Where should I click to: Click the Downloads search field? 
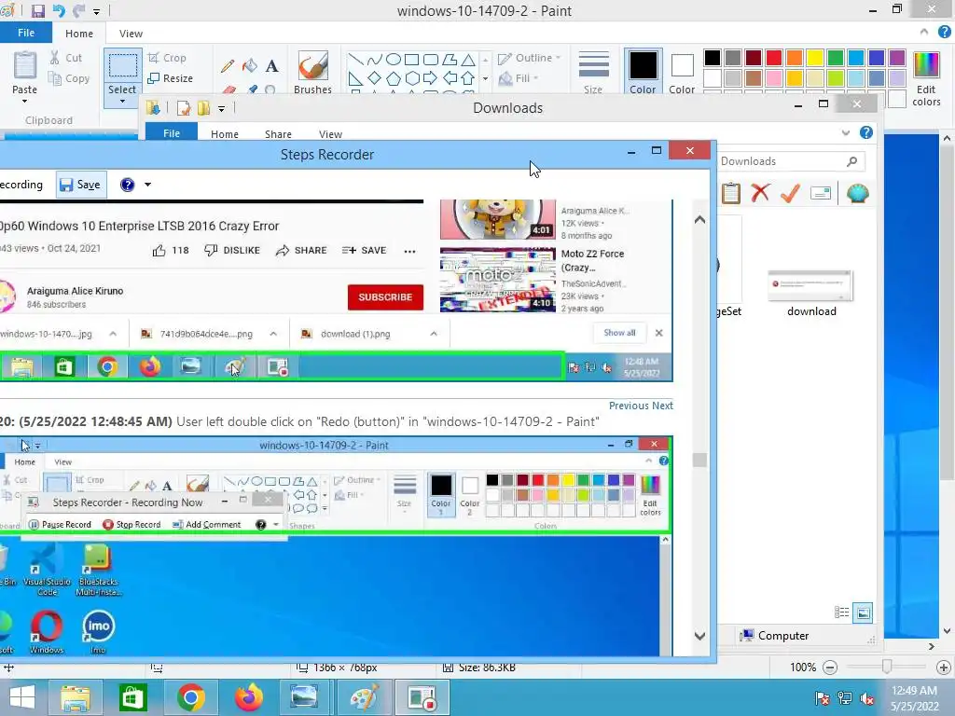789,161
